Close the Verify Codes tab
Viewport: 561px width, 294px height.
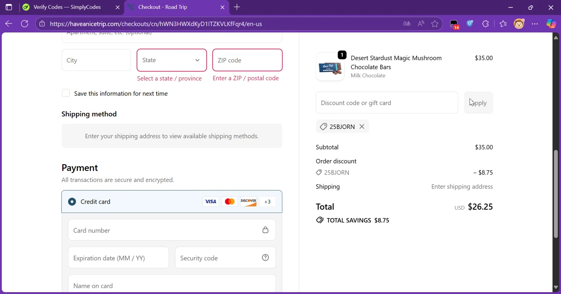(118, 7)
